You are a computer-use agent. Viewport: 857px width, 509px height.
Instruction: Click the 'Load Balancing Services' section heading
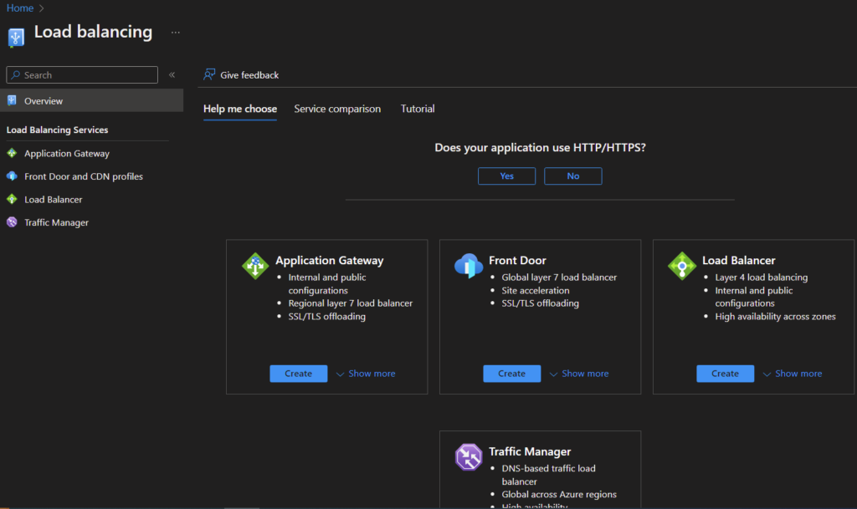coord(58,130)
